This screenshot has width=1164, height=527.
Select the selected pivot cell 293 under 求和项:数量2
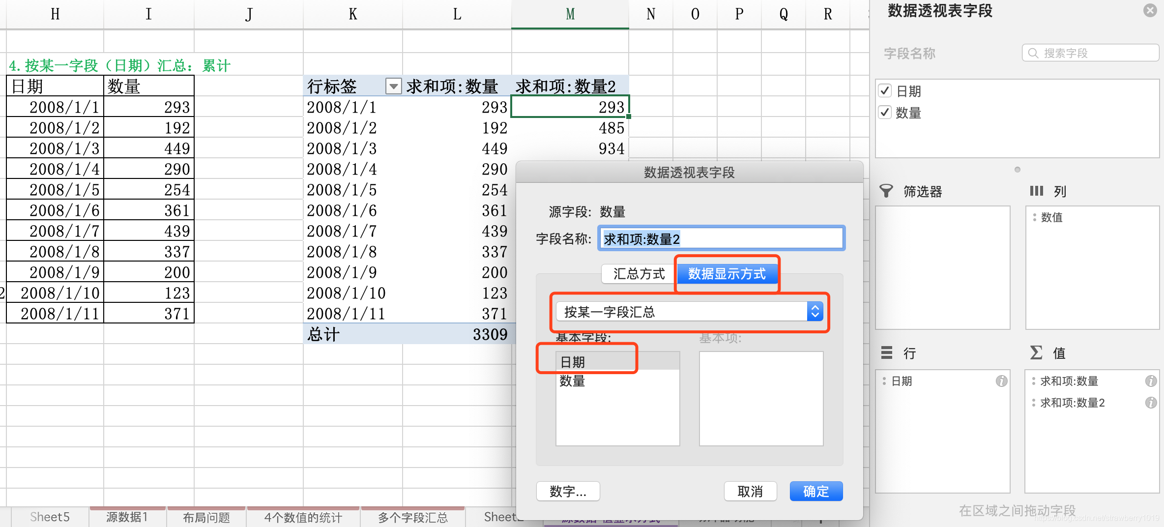click(x=570, y=107)
